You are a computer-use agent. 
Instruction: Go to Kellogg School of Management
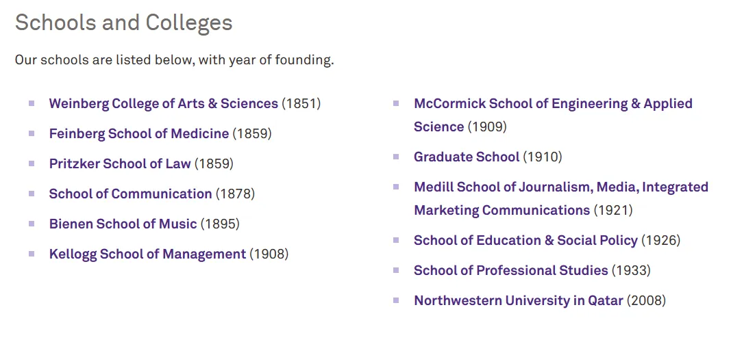(147, 254)
